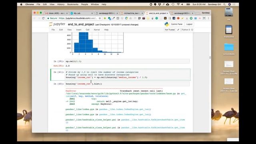Open the Jupyter Help menu
Screen dimensions: 256x144
(106, 30)
